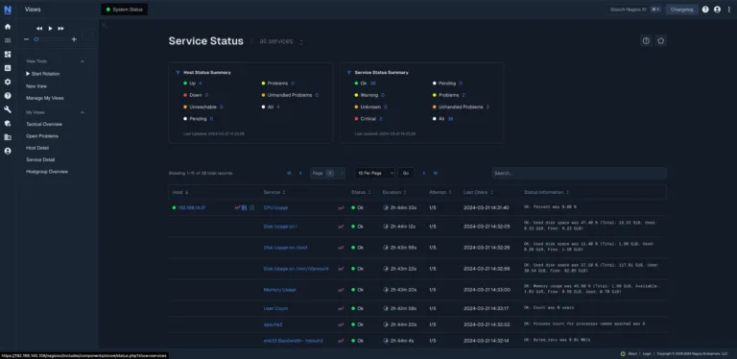Click the Nagios N logo
The image size is (737, 359).
(x=8, y=10)
